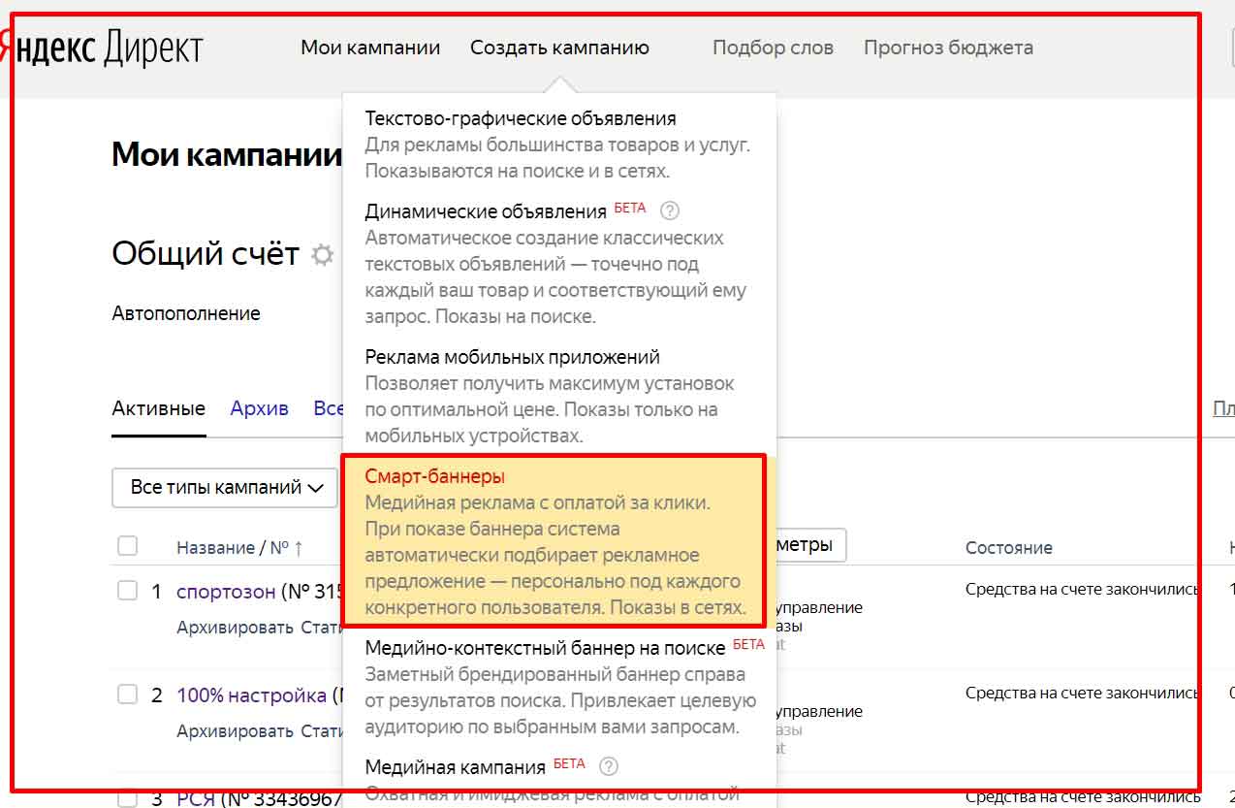
Task: Open the Создать кампанию menu
Action: (559, 48)
